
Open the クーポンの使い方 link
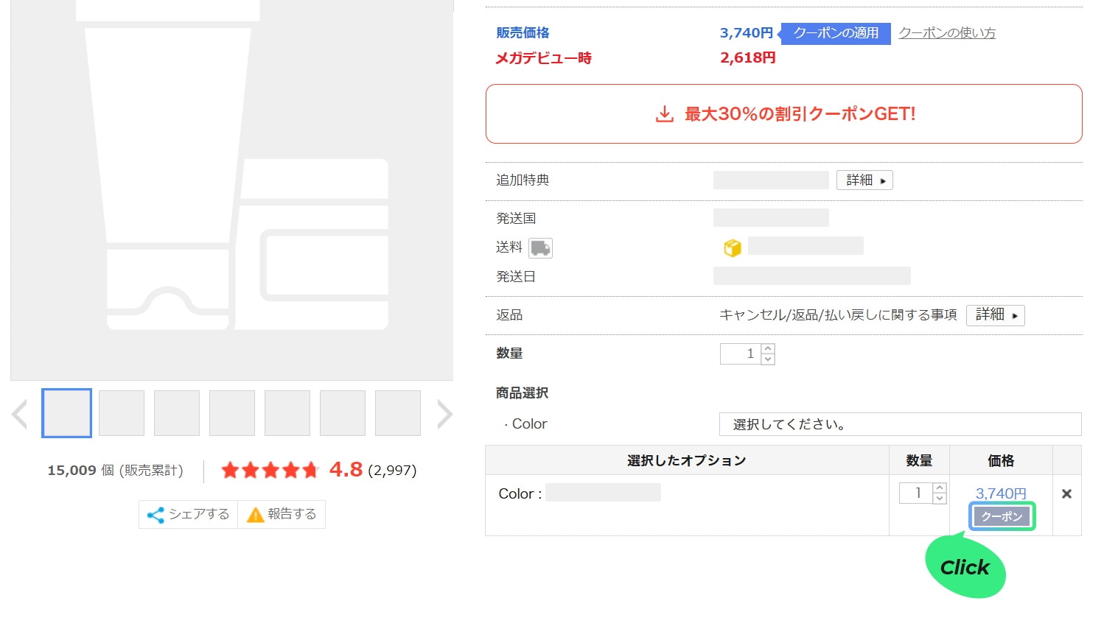(x=947, y=33)
